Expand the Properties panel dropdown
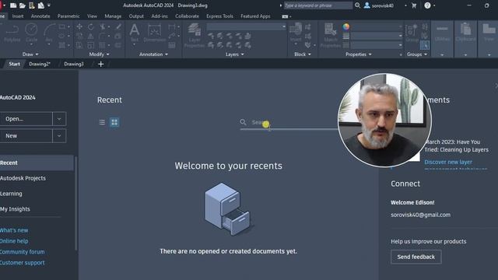This screenshot has height=280, width=498. [359, 54]
